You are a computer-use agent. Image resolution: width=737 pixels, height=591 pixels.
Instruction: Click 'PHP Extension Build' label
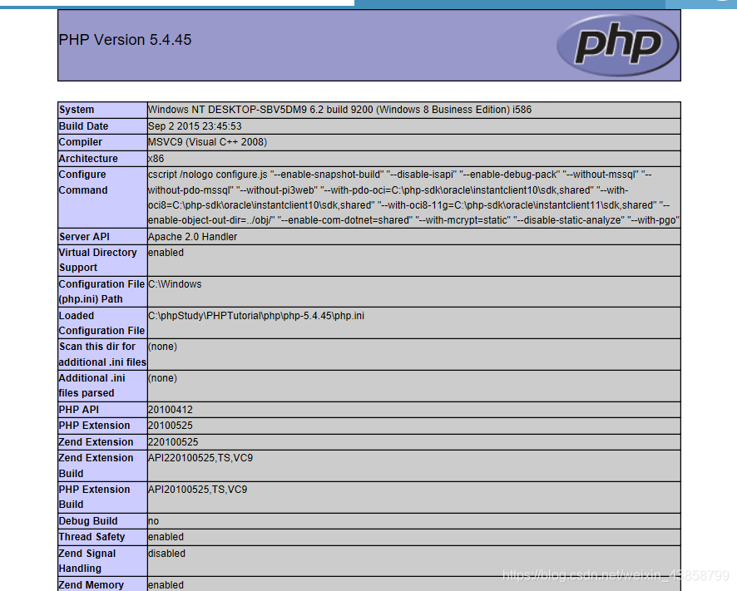point(95,497)
